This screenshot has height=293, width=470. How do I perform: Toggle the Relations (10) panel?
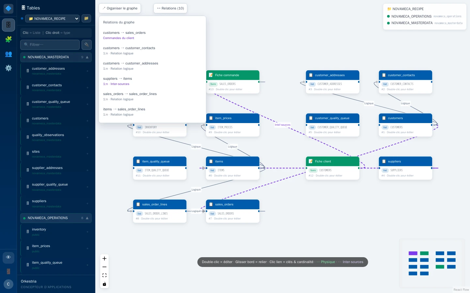coord(170,8)
